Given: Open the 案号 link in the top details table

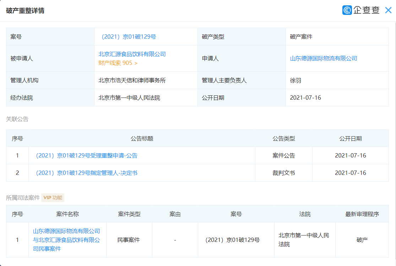Looking at the screenshot, I should [129, 37].
